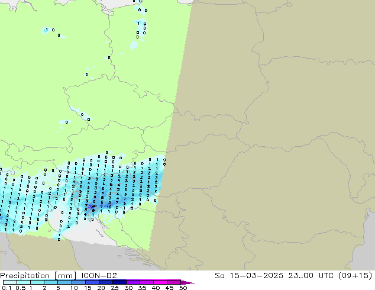The image size is (375, 290).
Task: Select the 35–40 mm legend color swatch
Action: coord(146,282)
